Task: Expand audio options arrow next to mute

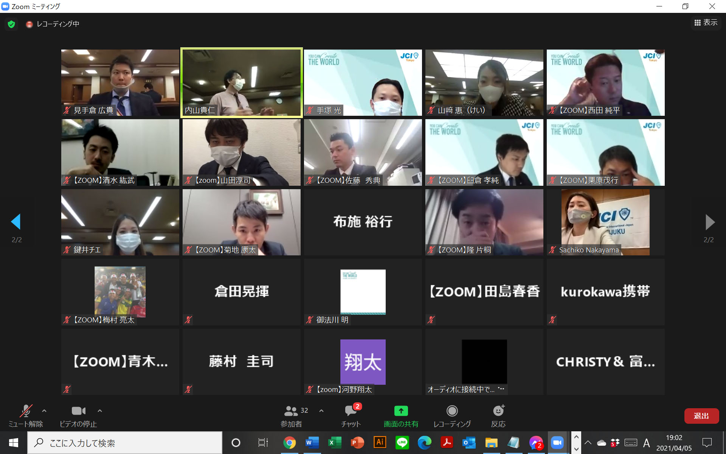Action: click(44, 410)
